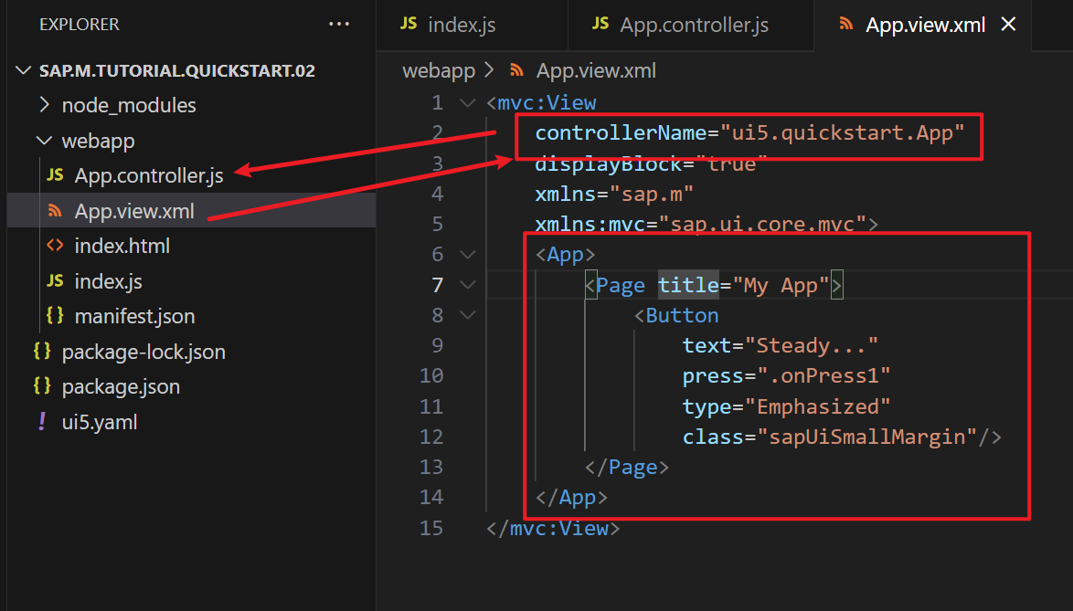Click the braces icon beside package.json
The image size is (1073, 611).
[x=41, y=386]
